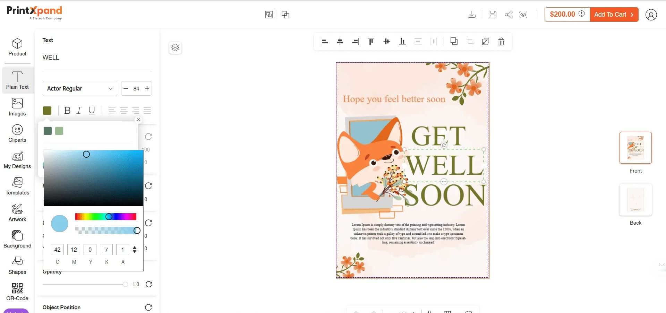Toggle underline text formatting

pos(92,111)
